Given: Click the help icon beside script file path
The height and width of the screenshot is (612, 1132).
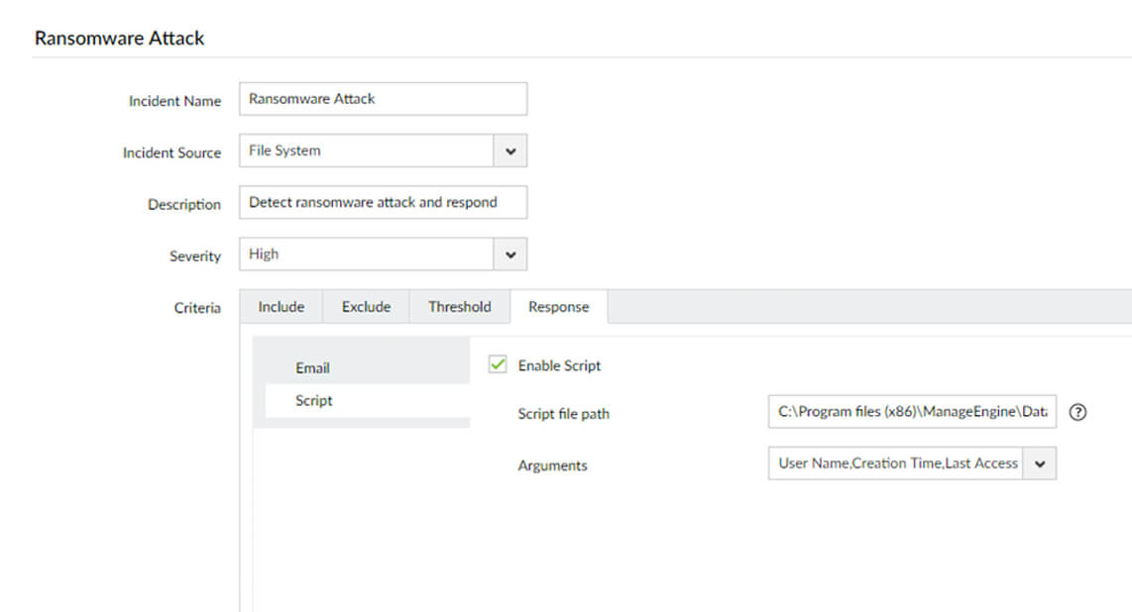Looking at the screenshot, I should (x=1079, y=413).
